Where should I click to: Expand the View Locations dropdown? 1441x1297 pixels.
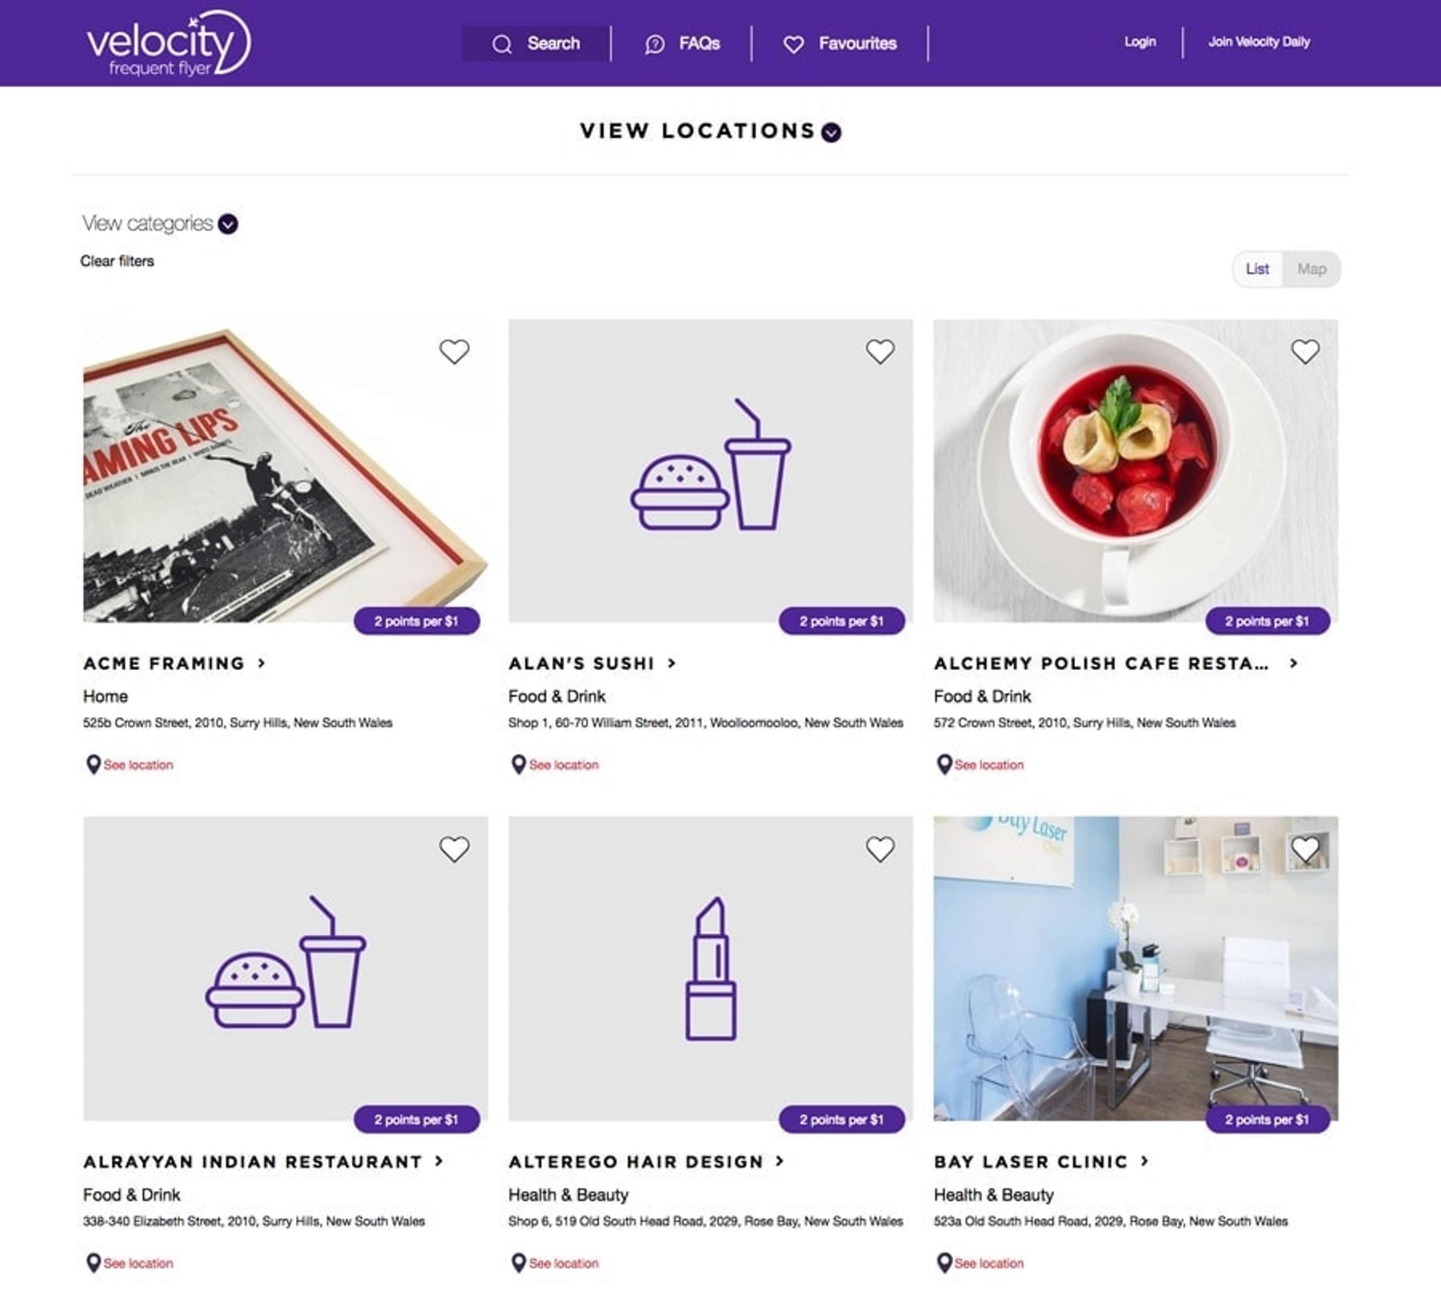click(831, 132)
